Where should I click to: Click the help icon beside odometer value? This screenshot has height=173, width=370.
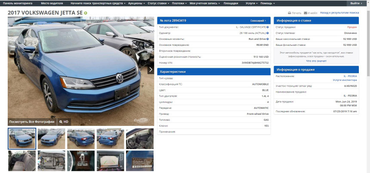268,33
